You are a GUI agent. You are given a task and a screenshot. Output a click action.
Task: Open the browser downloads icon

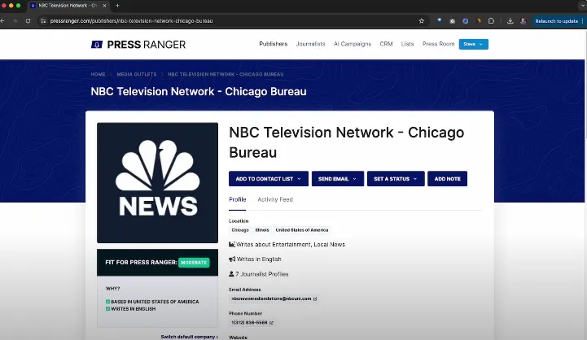pos(510,20)
